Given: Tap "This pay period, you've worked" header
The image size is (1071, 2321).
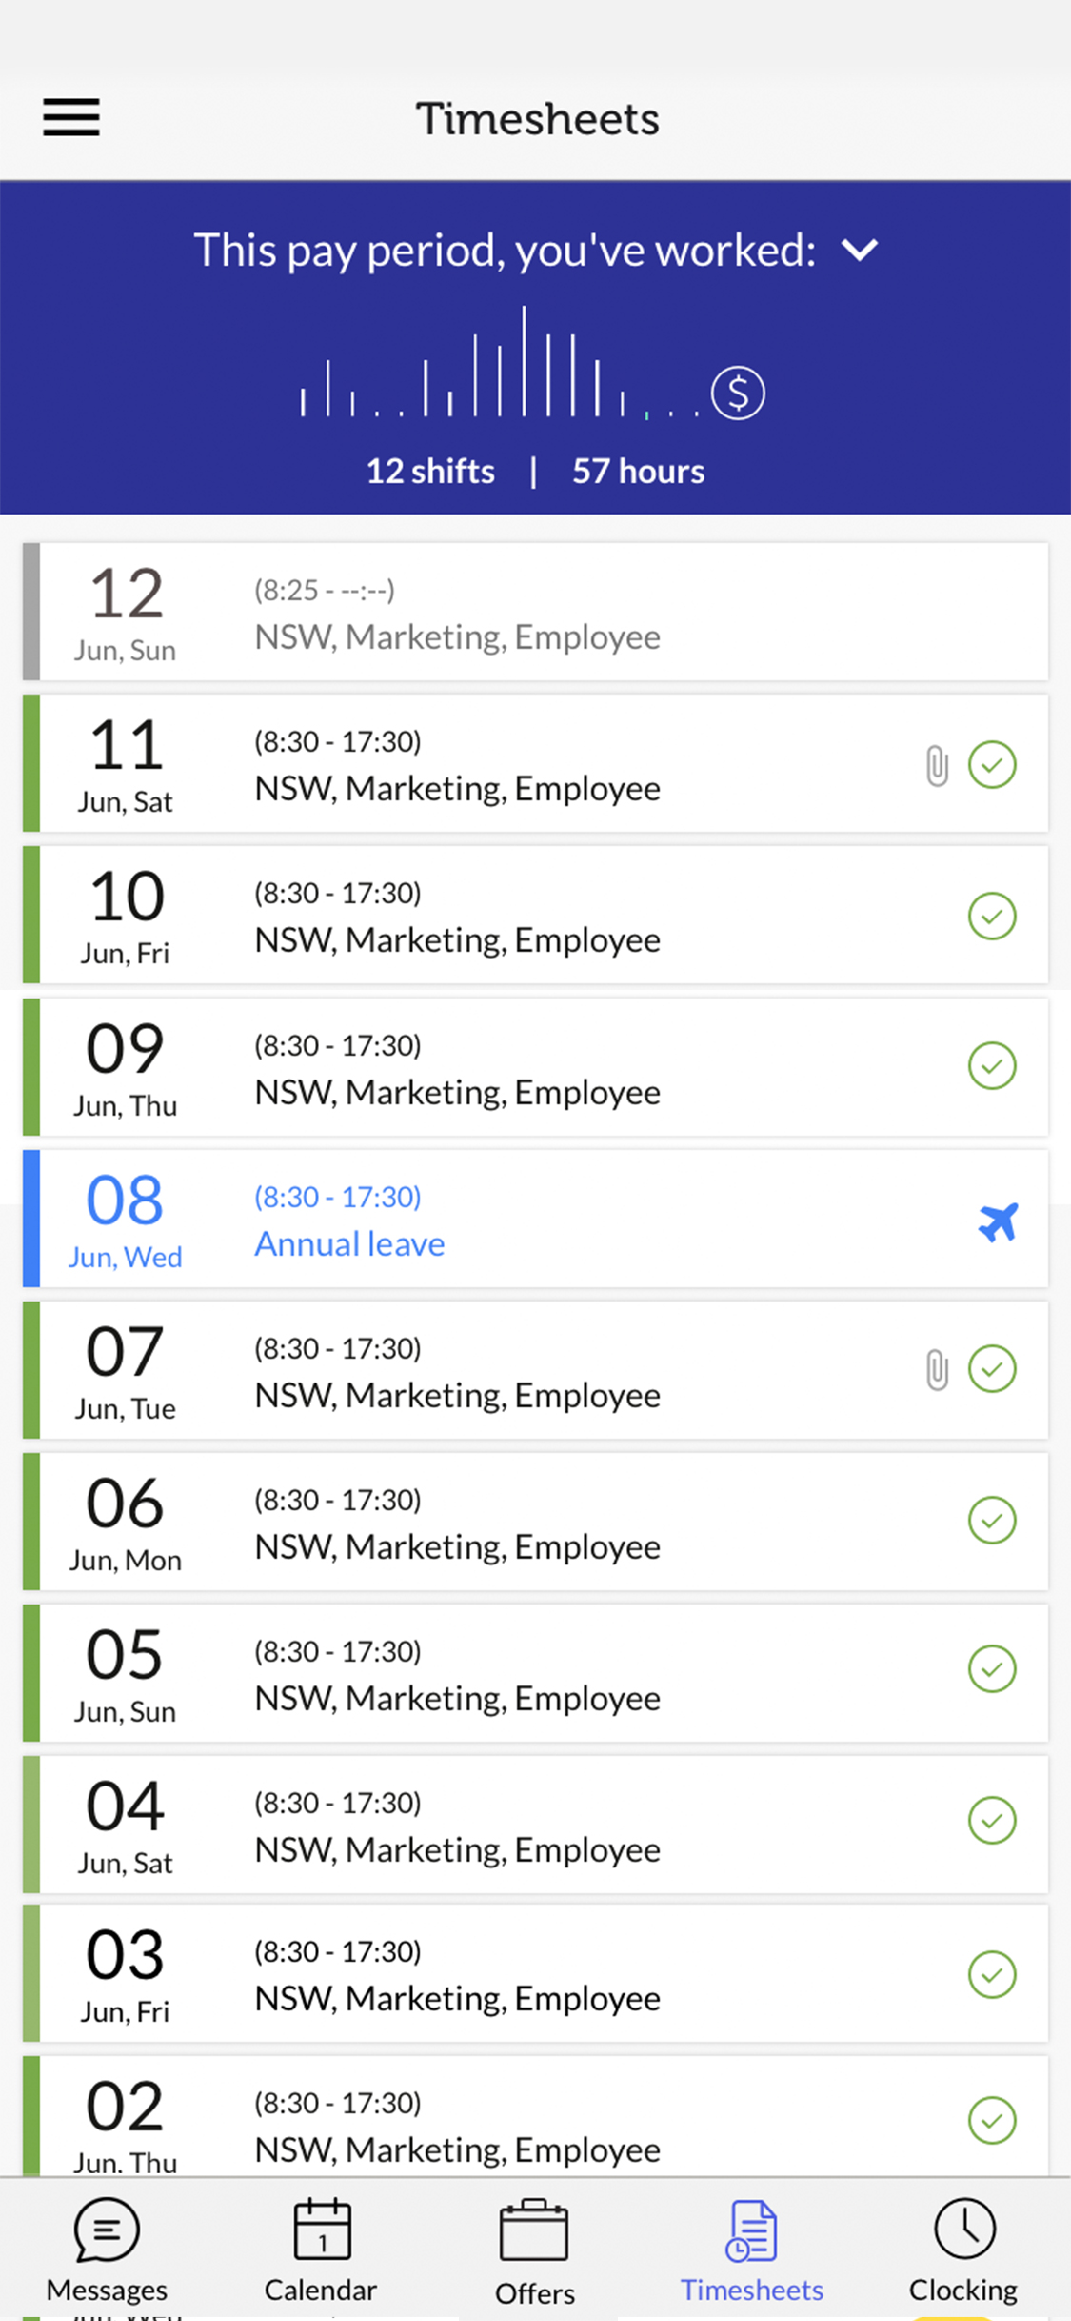Looking at the screenshot, I should coord(505,251).
